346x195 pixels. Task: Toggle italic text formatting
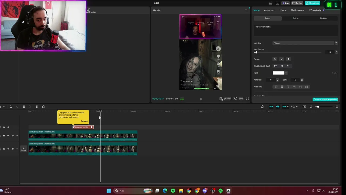click(288, 59)
